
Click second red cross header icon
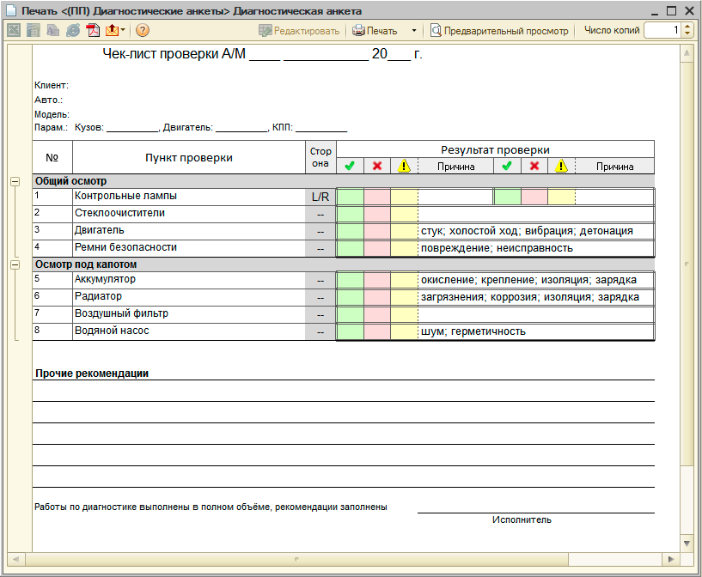pos(534,166)
